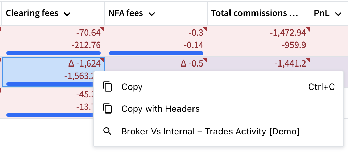348x155 pixels.
Task: Select the -959.9 total commissions value
Action: point(294,45)
